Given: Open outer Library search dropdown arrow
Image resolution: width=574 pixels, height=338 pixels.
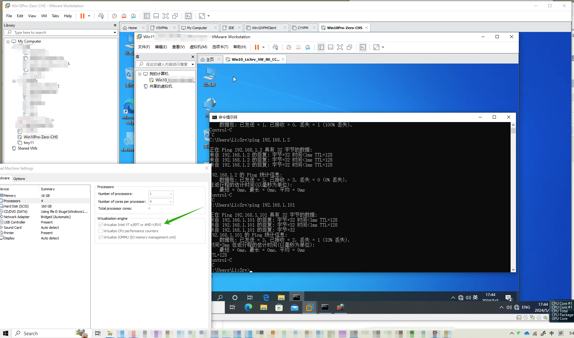Looking at the screenshot, I should pos(115,33).
